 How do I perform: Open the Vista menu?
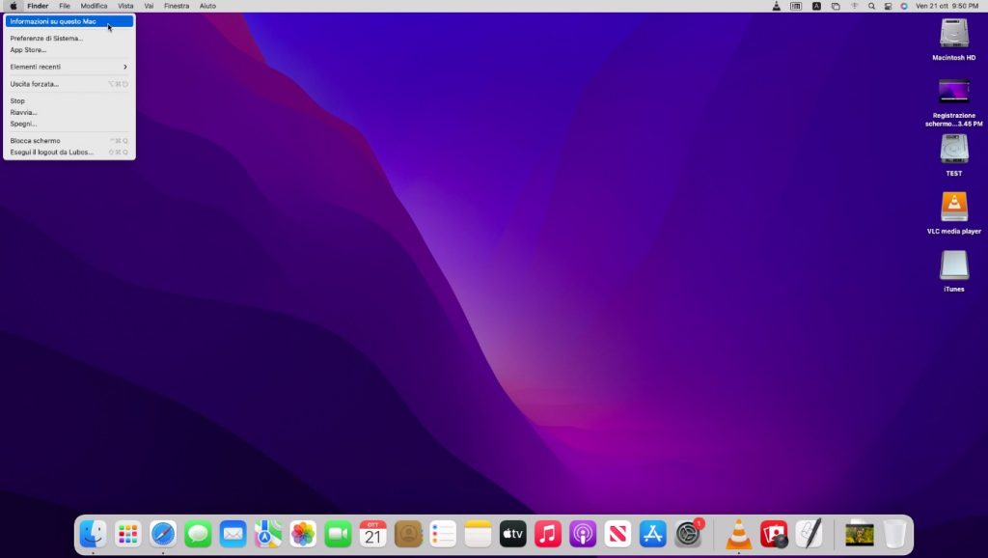tap(125, 6)
